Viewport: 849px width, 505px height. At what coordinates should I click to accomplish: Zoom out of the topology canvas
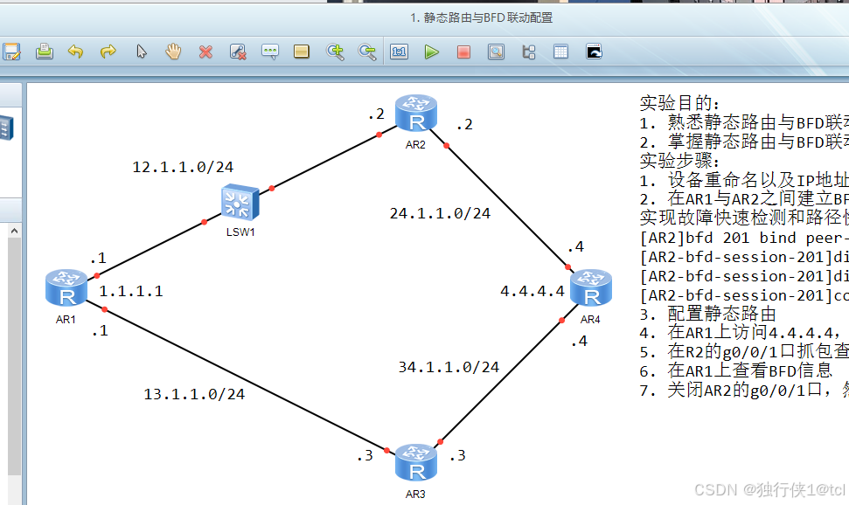point(367,52)
